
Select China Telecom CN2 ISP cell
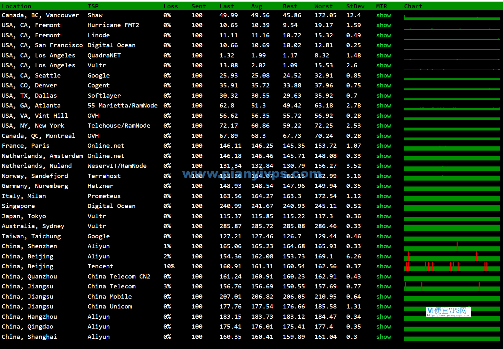(119, 277)
